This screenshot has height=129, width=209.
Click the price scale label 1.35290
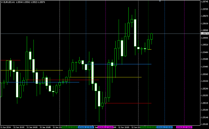[x=205, y=88]
